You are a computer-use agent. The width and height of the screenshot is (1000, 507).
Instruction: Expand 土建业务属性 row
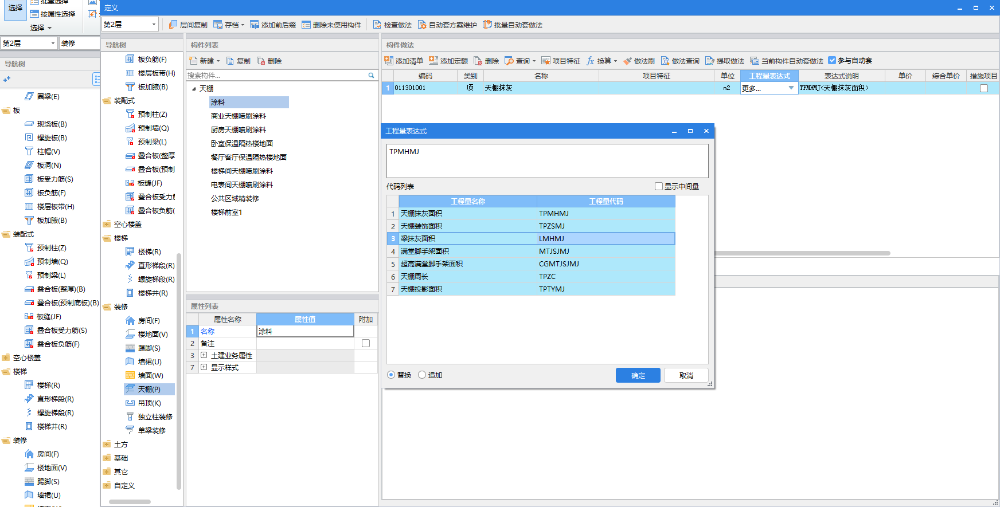click(204, 355)
